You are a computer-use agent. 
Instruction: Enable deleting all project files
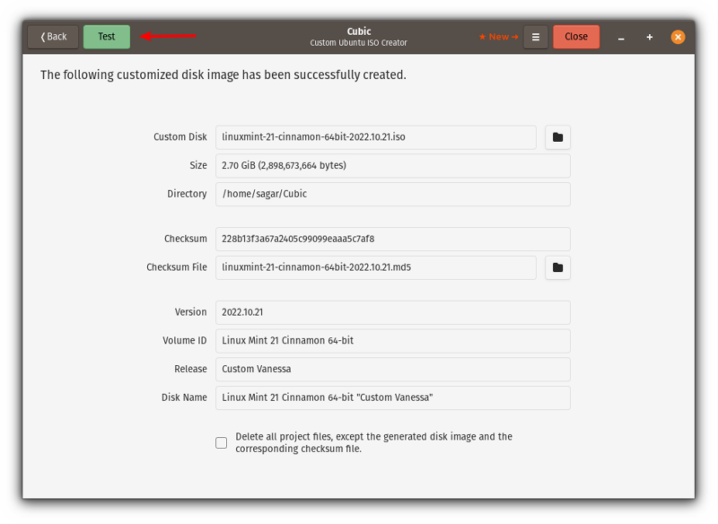tap(220, 442)
